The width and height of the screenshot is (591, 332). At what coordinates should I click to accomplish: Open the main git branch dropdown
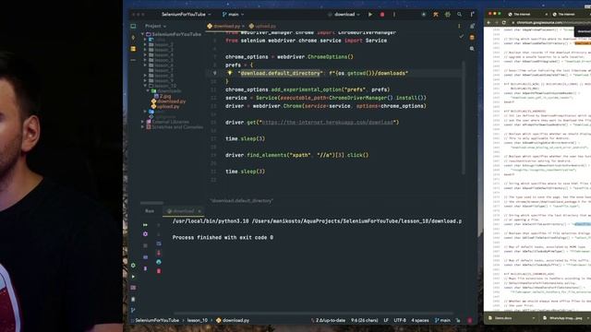(234, 15)
